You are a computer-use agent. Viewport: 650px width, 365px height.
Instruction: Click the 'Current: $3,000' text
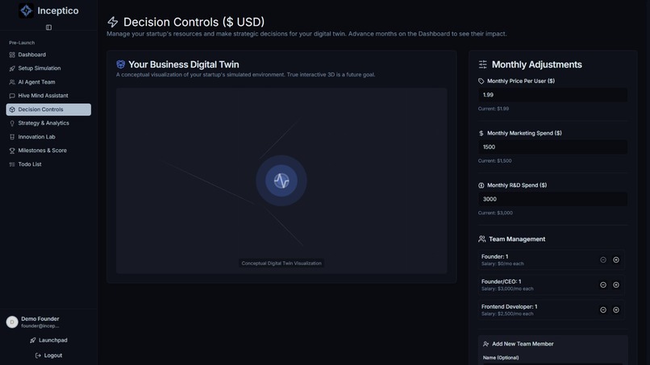(x=495, y=213)
